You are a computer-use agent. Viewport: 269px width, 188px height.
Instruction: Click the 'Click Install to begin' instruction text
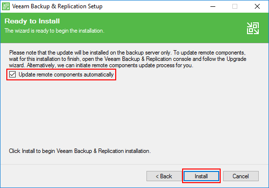(80, 151)
